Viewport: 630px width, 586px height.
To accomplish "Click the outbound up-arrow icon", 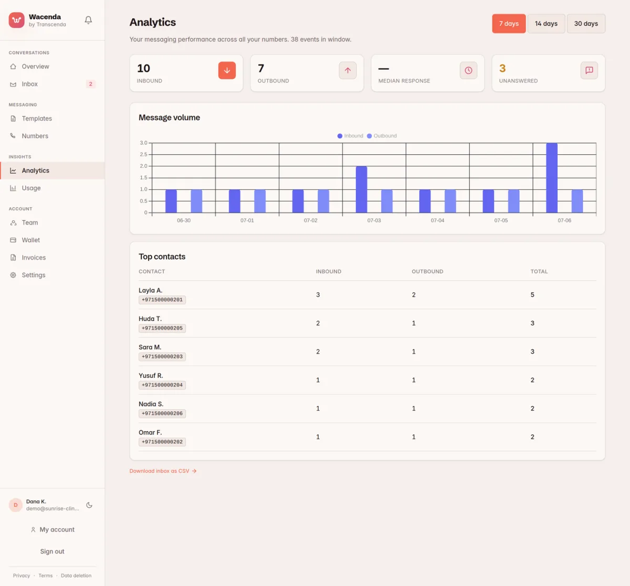I will pos(348,70).
